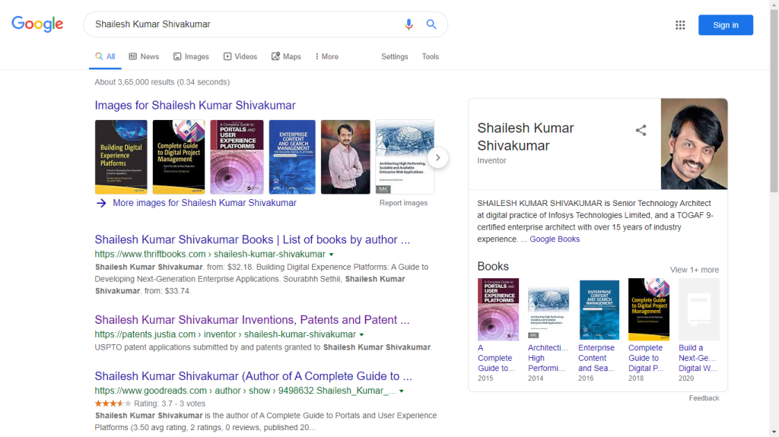The image size is (779, 437).
Task: Click View 1+ more books
Action: [x=694, y=270]
